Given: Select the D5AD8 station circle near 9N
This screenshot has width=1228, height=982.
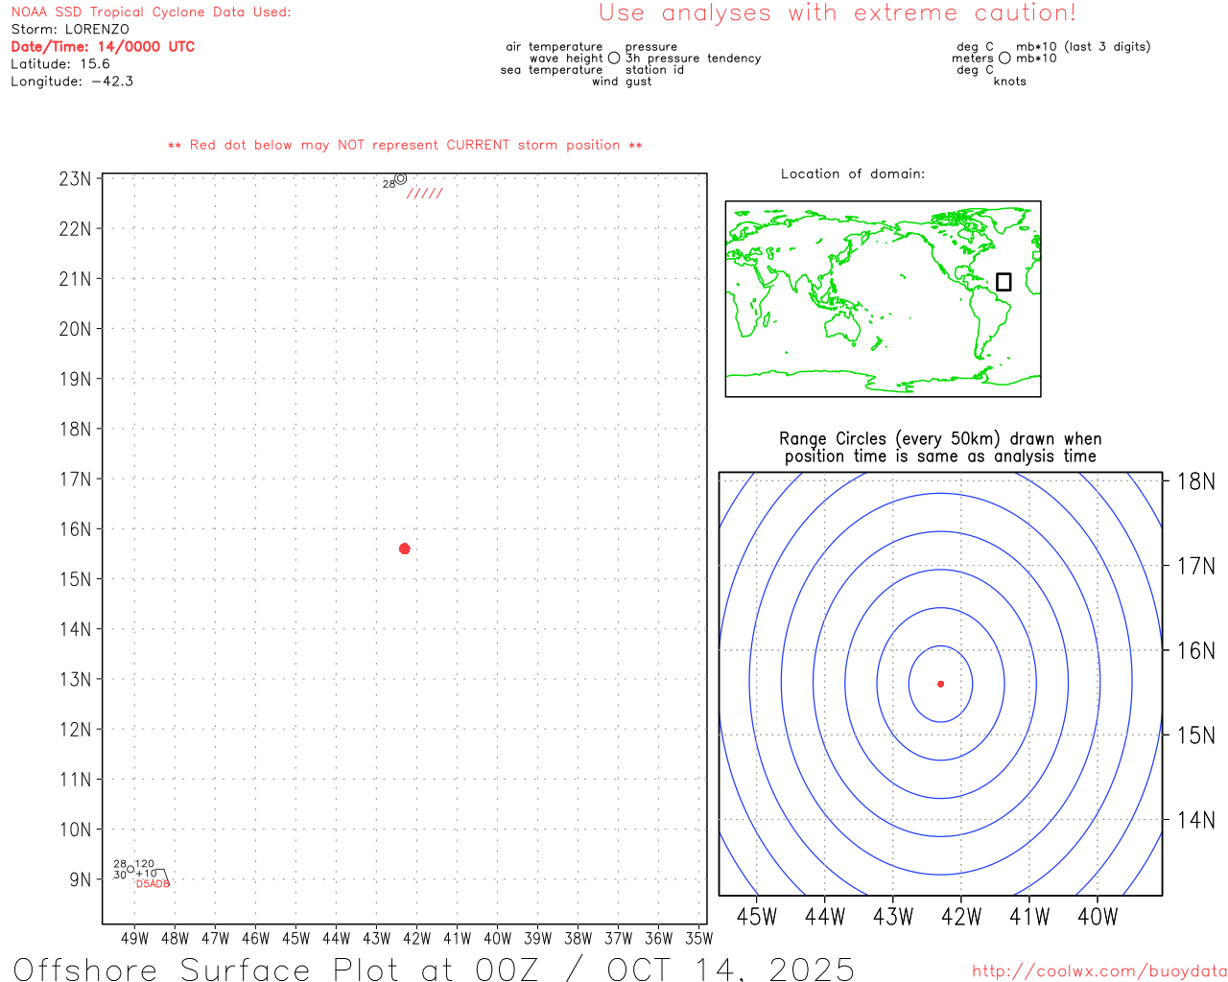Looking at the screenshot, I should point(131,871).
